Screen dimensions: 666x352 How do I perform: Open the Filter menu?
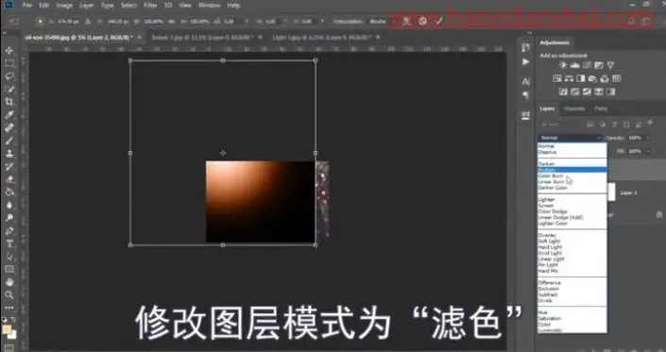150,6
